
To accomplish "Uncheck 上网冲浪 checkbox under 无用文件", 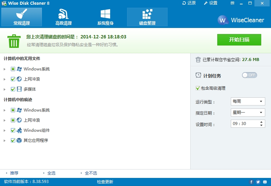I will pos(13,79).
